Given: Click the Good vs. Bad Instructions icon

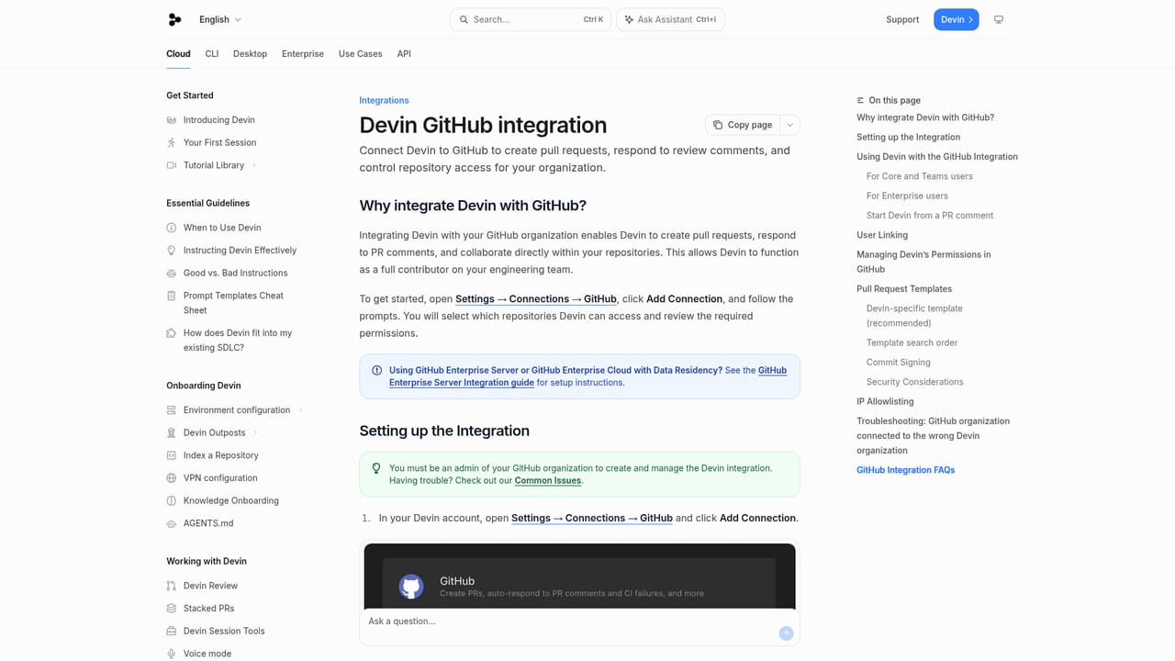Looking at the screenshot, I should (172, 273).
